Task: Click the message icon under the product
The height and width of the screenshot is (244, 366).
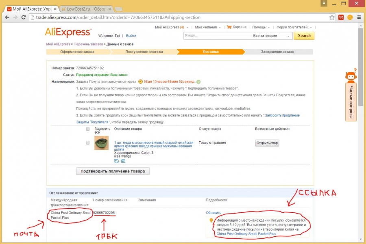Action: coord(123,161)
